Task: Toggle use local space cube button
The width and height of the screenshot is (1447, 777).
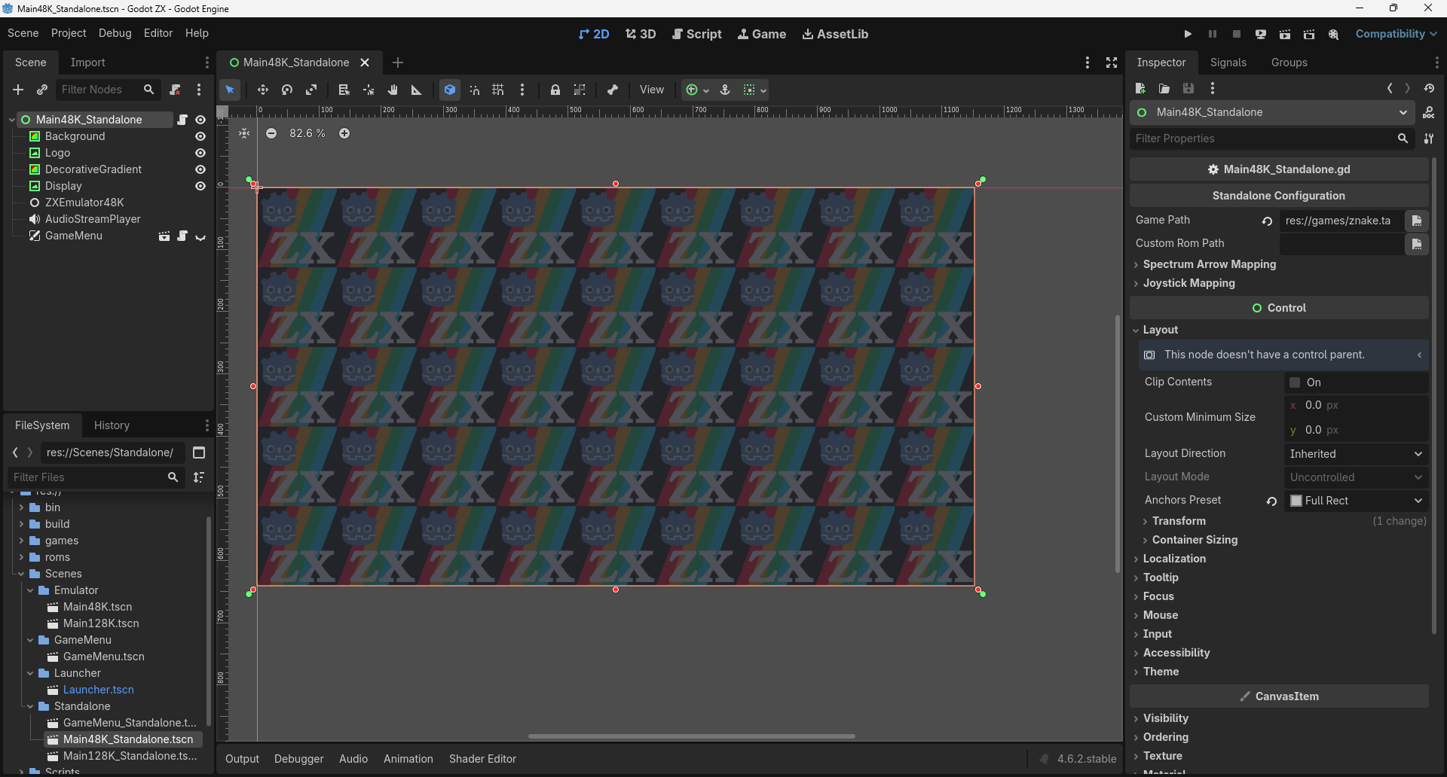Action: (450, 90)
